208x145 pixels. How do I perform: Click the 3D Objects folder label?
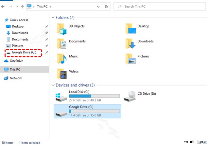pos(77,26)
